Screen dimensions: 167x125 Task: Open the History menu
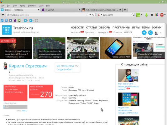pos(22,6)
